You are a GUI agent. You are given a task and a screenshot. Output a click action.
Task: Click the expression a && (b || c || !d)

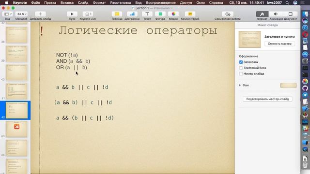85,118
